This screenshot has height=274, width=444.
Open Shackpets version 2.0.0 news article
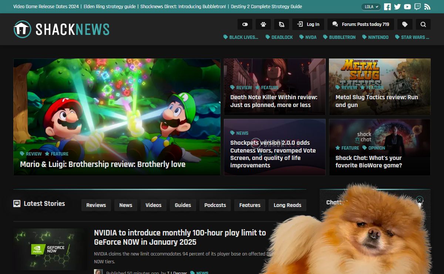(273, 154)
